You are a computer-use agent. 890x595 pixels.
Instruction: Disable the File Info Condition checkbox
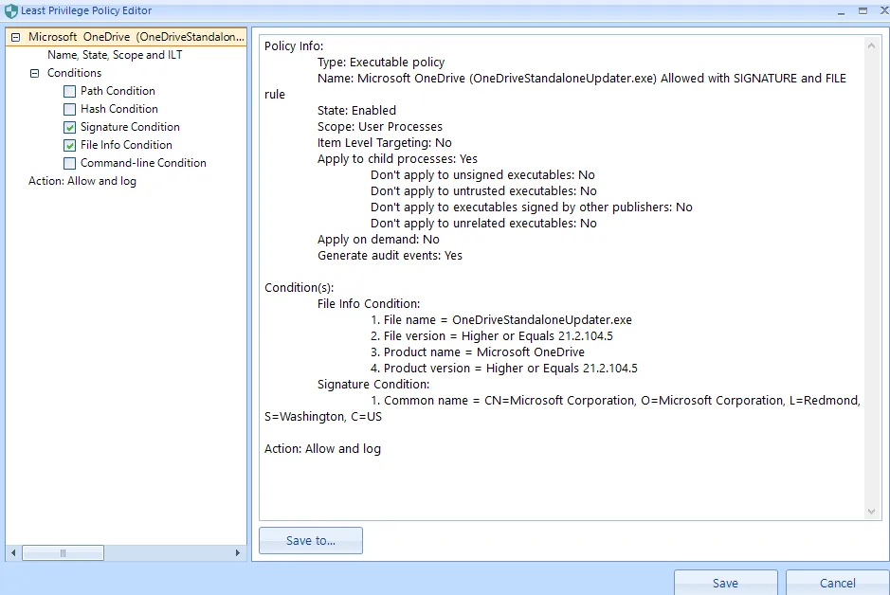tap(70, 146)
